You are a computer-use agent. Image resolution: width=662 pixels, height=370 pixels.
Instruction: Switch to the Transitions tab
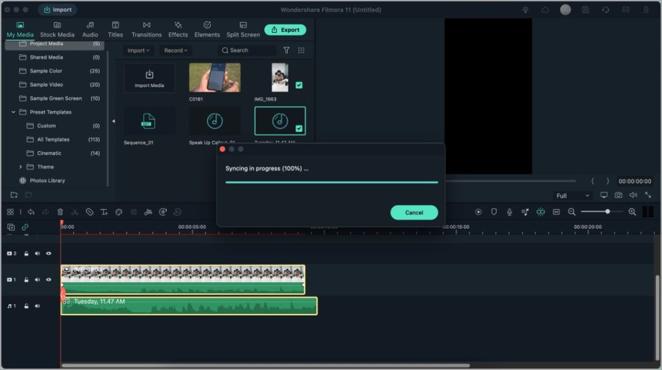[x=147, y=29]
